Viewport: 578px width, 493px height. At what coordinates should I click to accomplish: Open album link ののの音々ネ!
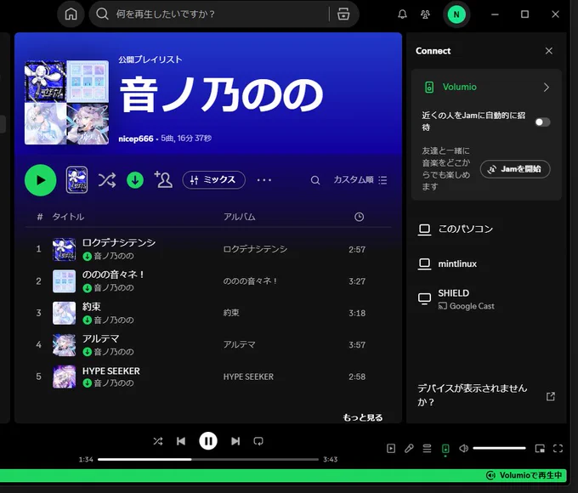pos(250,281)
